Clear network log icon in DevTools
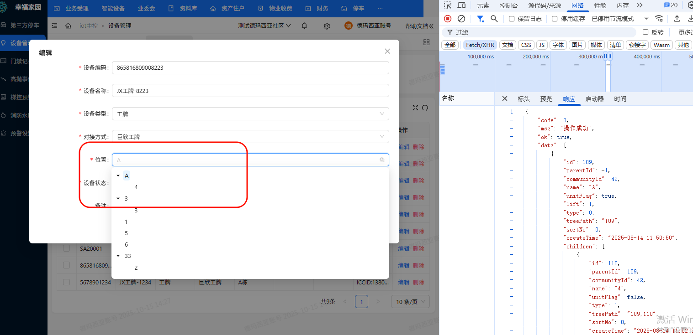Image resolution: width=693 pixels, height=335 pixels. [461, 19]
